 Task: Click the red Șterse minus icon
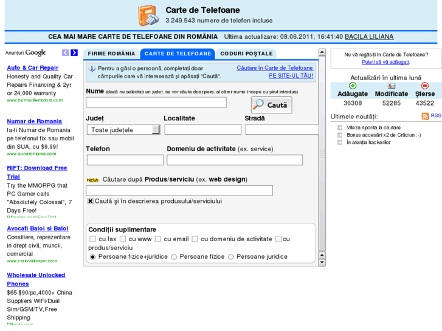[x=425, y=86]
